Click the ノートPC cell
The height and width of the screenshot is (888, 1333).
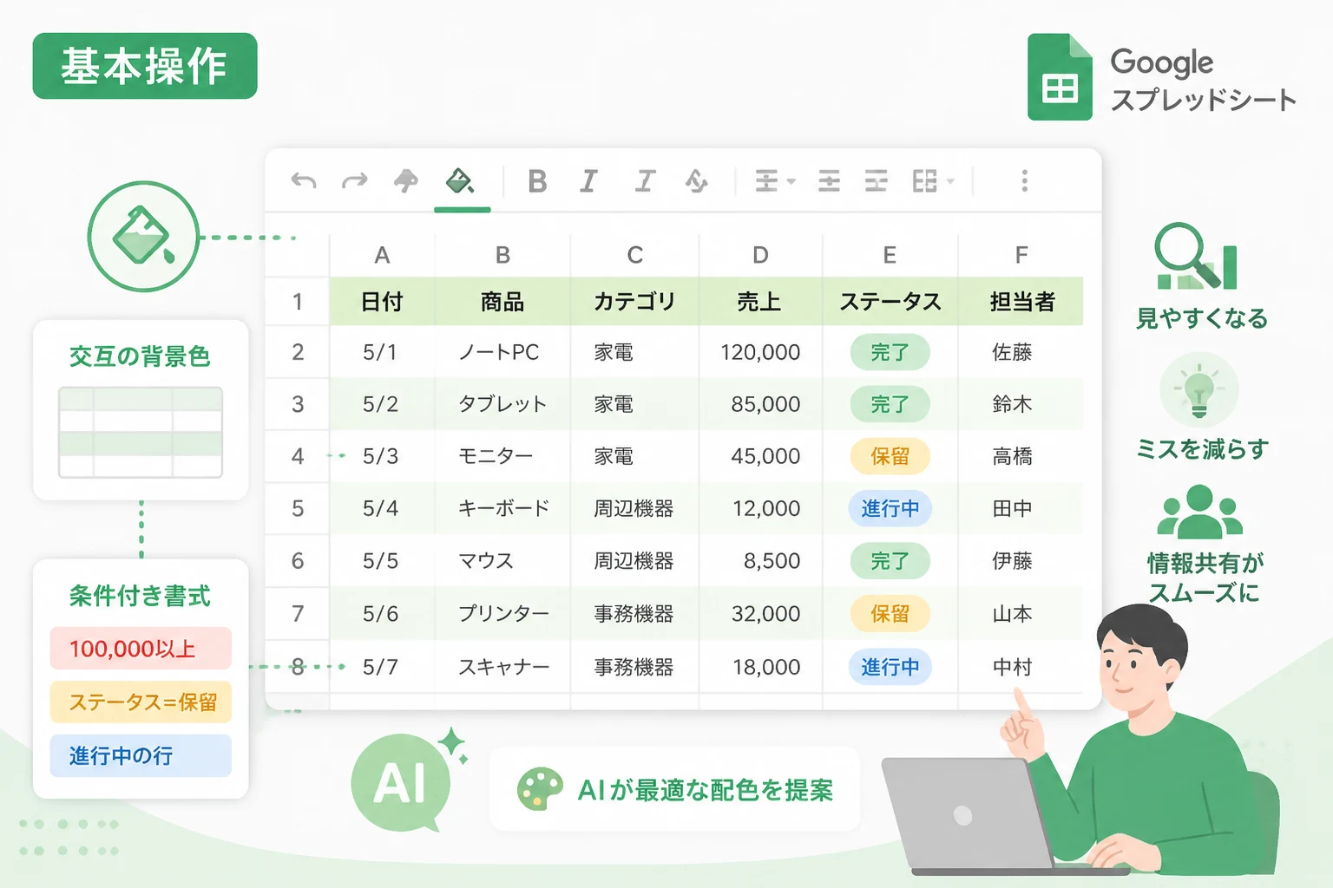[502, 352]
